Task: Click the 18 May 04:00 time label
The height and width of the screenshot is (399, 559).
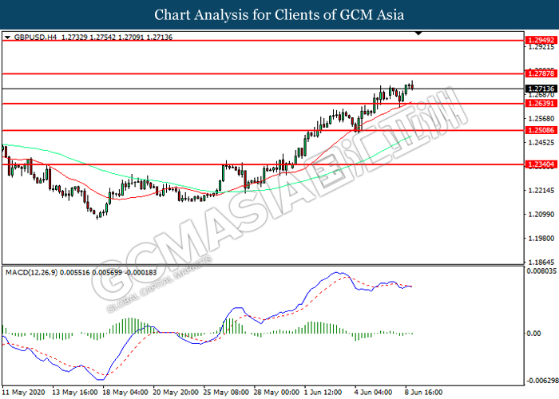Action: [125, 393]
